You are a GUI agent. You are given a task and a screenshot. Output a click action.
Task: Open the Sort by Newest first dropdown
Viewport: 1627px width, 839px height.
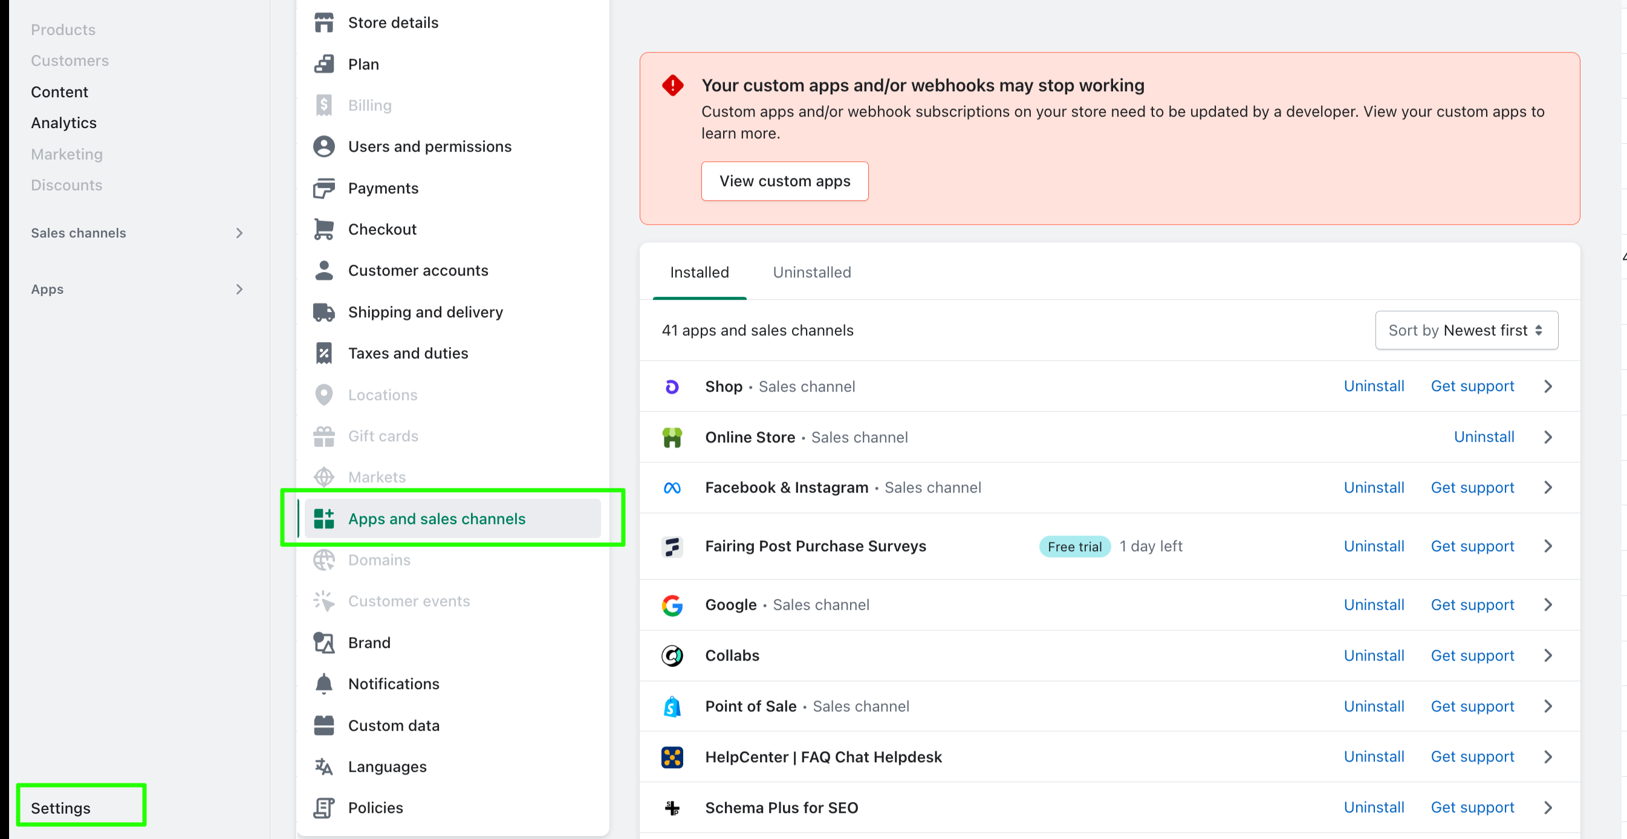click(x=1467, y=330)
